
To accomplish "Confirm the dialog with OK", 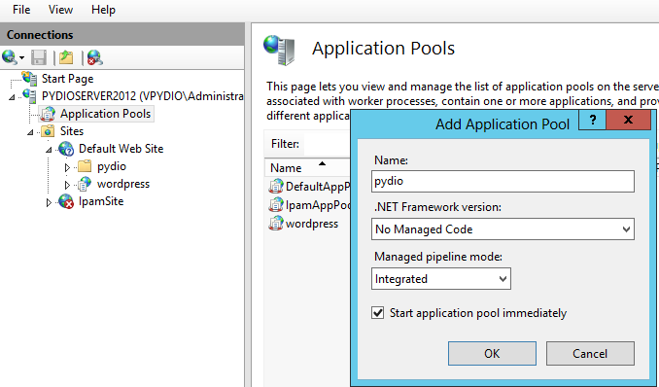I will point(492,353).
